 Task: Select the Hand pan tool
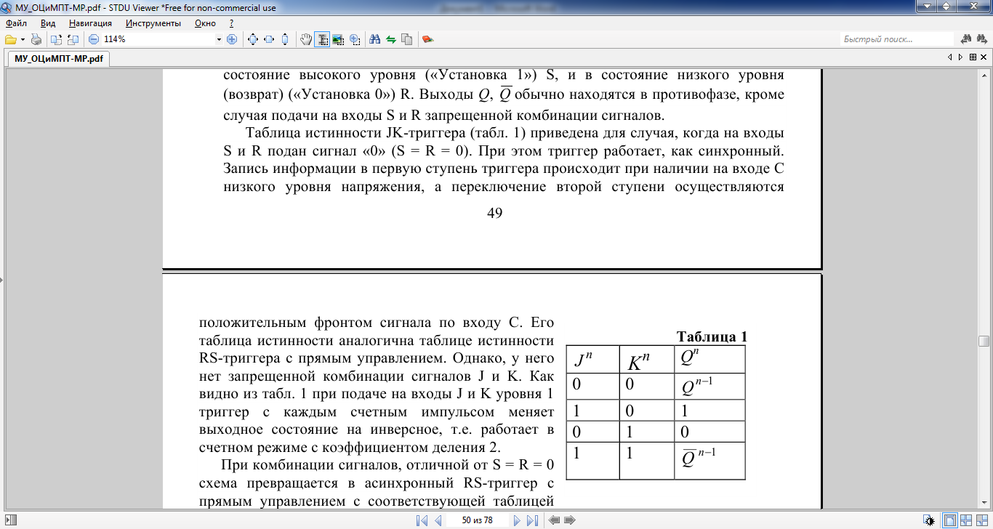(x=307, y=39)
